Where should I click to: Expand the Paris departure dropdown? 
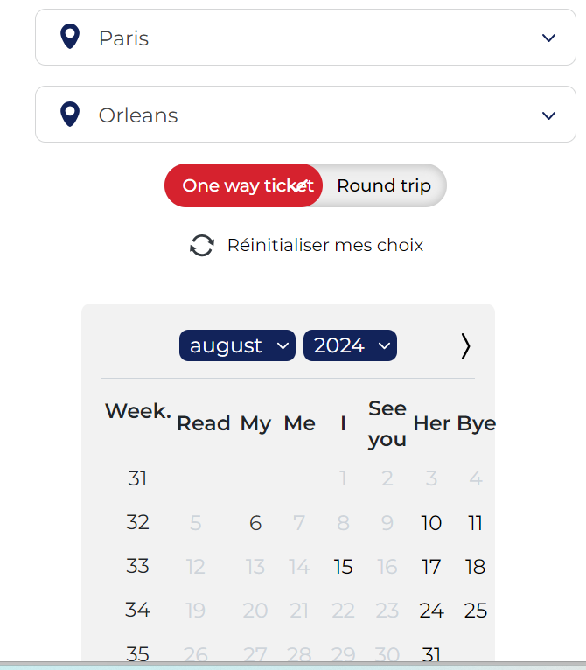[548, 38]
